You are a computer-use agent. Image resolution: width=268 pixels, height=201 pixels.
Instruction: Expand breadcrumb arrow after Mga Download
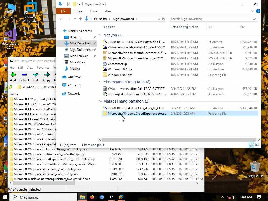[137, 19]
